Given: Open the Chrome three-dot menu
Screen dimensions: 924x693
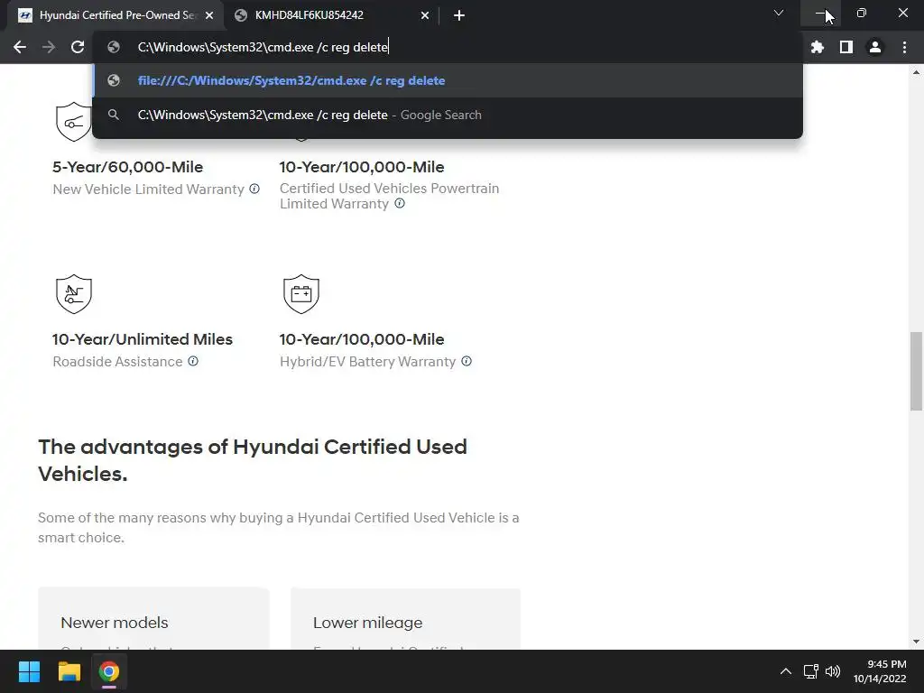Looking at the screenshot, I should [904, 48].
